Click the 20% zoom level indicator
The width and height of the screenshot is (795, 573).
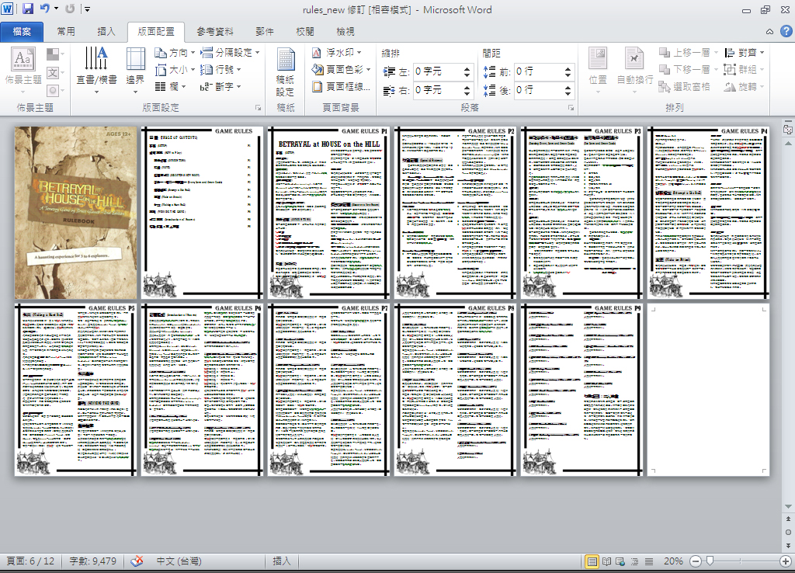pyautogui.click(x=673, y=561)
